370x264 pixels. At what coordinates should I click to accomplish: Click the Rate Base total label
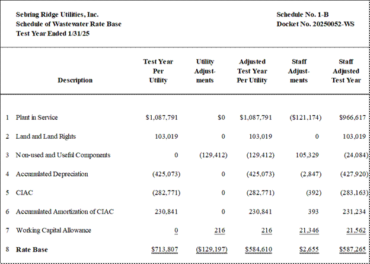point(32,250)
